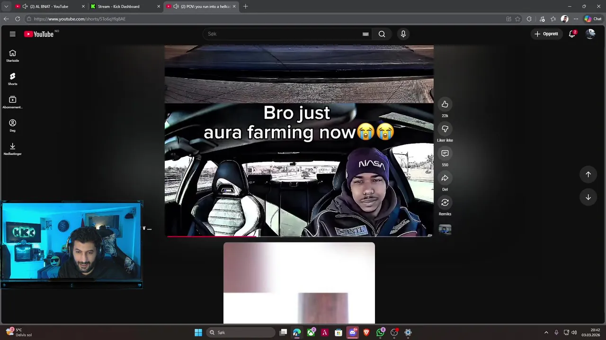Open OBS Studio from the taskbar

point(394,332)
